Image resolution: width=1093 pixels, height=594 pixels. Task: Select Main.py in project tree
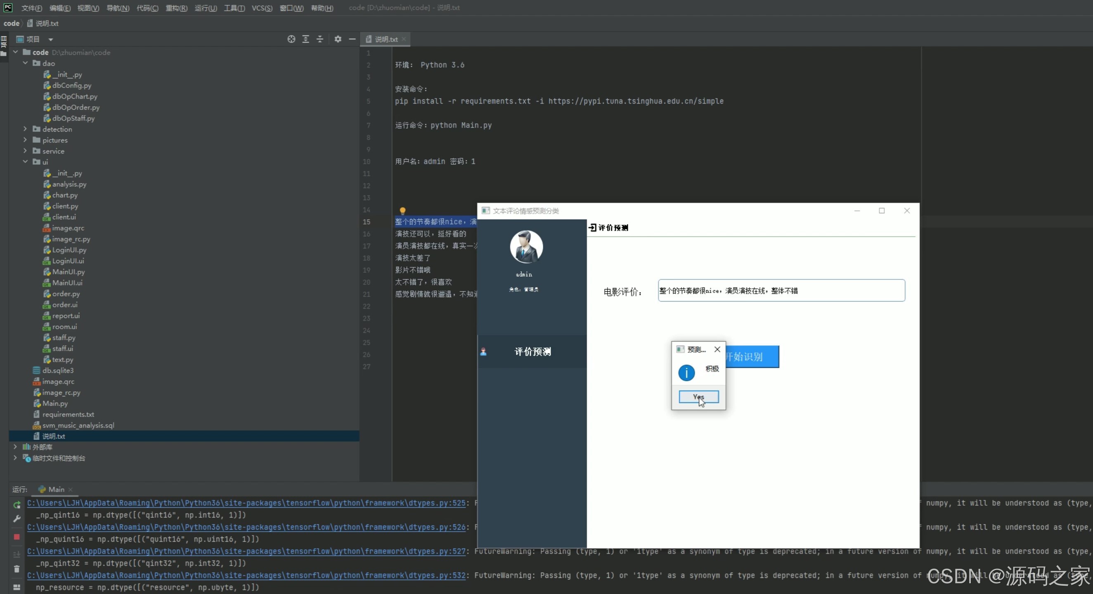coord(55,403)
